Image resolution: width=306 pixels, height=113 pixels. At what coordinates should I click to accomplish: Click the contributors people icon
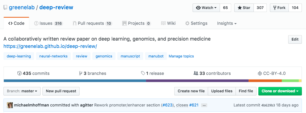click(x=196, y=73)
